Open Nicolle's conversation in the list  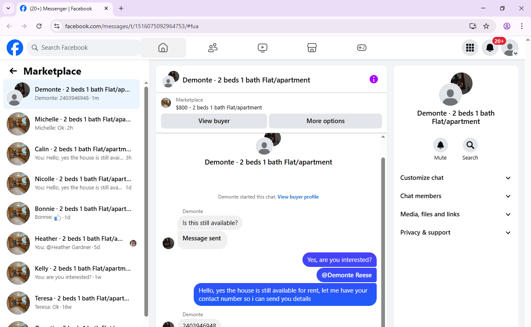[x=72, y=184]
